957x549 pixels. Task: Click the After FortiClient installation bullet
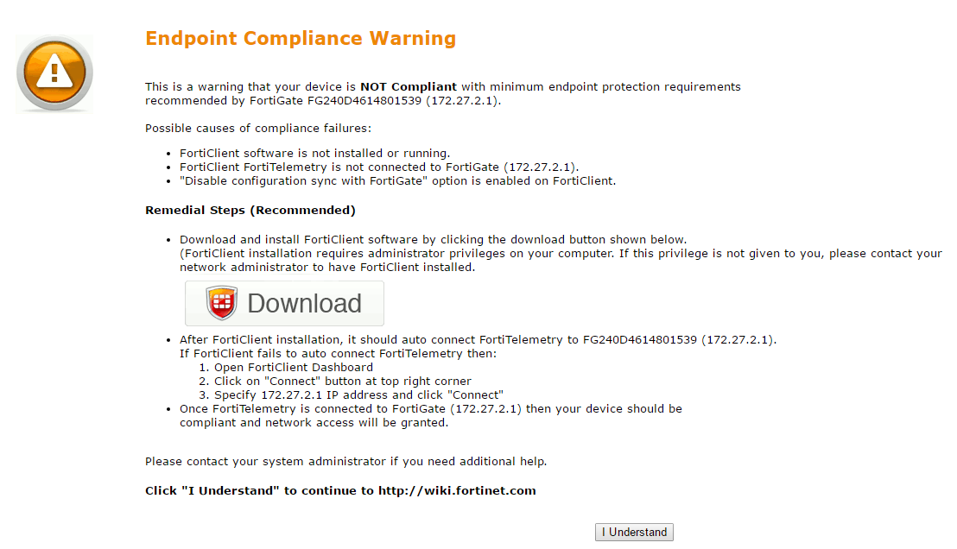(x=477, y=340)
